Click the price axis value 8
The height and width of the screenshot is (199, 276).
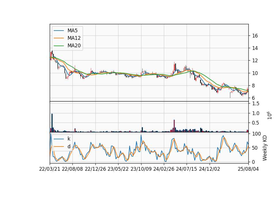(x=254, y=86)
